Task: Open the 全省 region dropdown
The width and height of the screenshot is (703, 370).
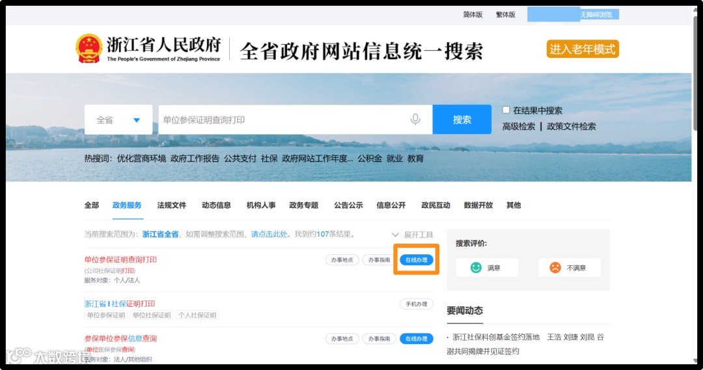Action: click(118, 120)
